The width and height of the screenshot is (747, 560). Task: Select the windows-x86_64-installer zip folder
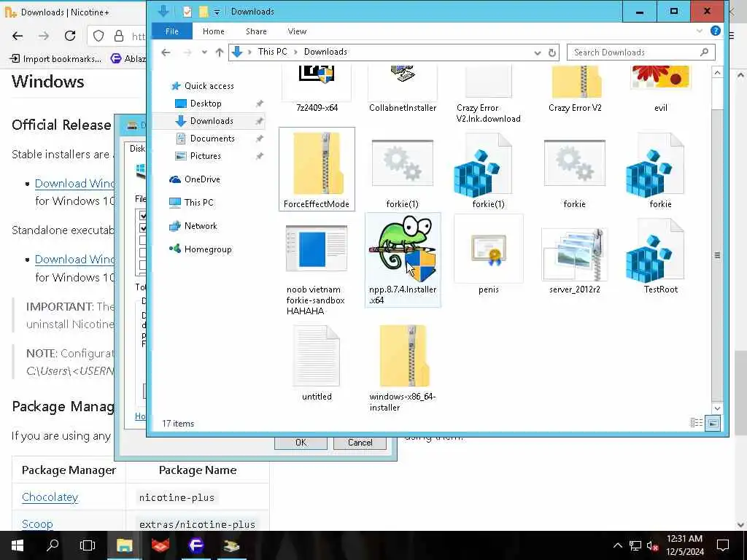pyautogui.click(x=403, y=367)
